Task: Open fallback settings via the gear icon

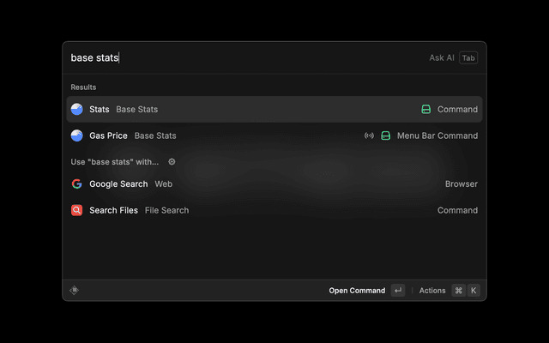Action: click(172, 162)
